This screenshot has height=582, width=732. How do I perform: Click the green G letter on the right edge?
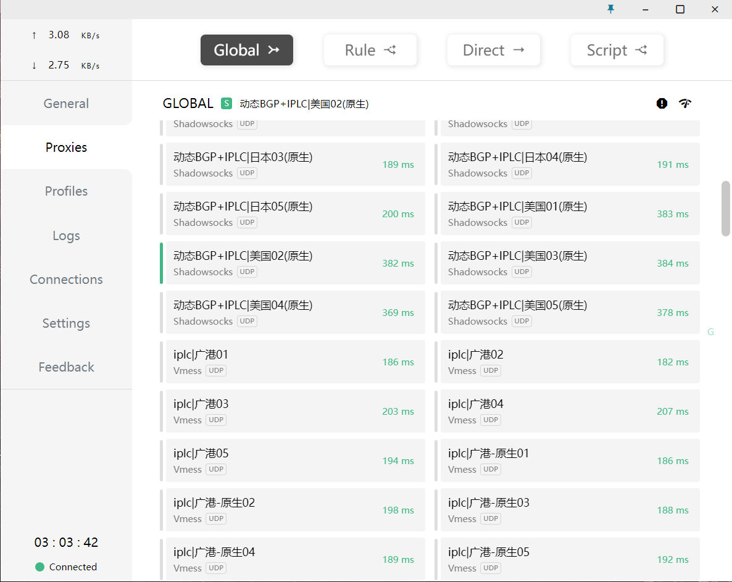pyautogui.click(x=710, y=332)
